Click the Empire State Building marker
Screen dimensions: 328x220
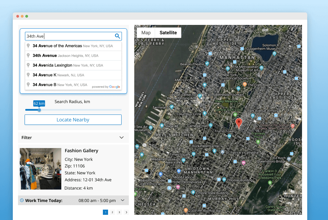[193, 192]
